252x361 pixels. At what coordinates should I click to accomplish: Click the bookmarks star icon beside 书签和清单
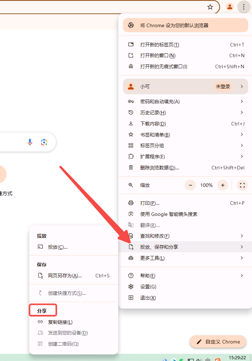coord(131,134)
